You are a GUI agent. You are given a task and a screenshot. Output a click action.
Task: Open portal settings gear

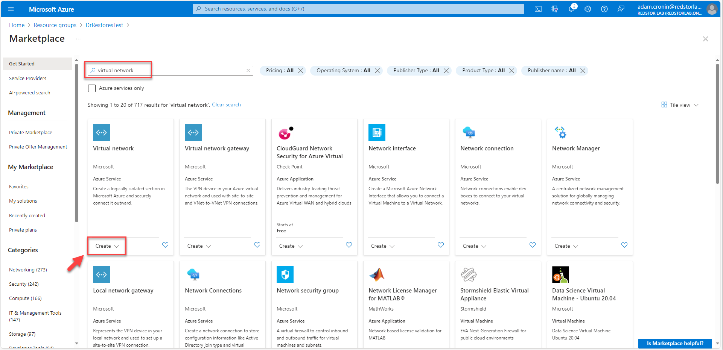(x=588, y=9)
